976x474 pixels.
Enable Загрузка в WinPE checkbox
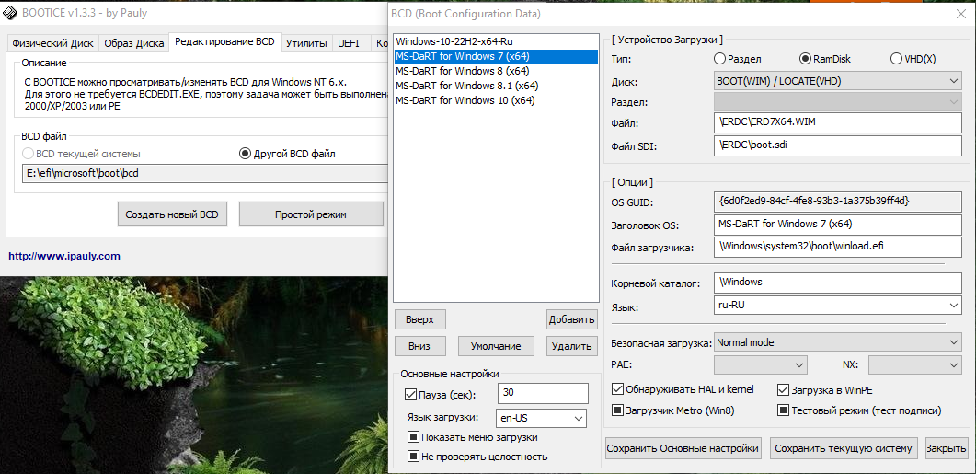[784, 389]
